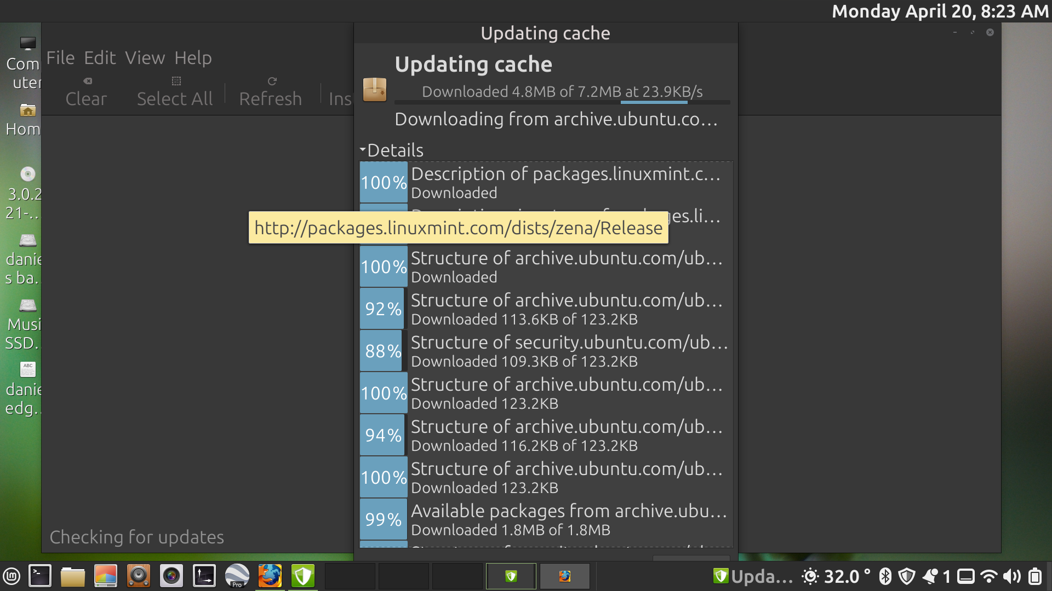Open the Linux Mint menu button

click(x=12, y=576)
